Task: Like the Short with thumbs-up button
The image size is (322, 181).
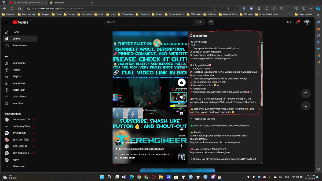Action: point(182,82)
